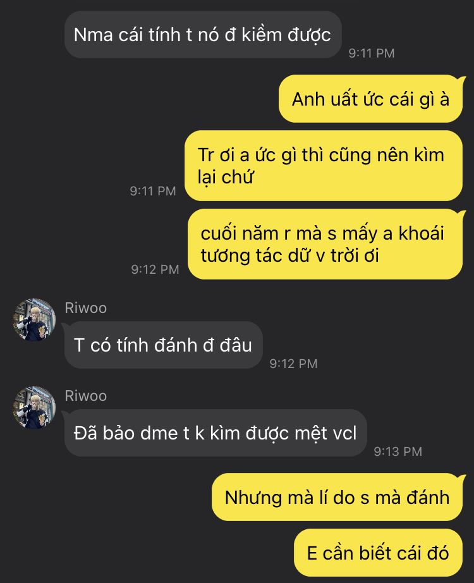Tap the word 'Nma' in the top message

pyautogui.click(x=94, y=35)
